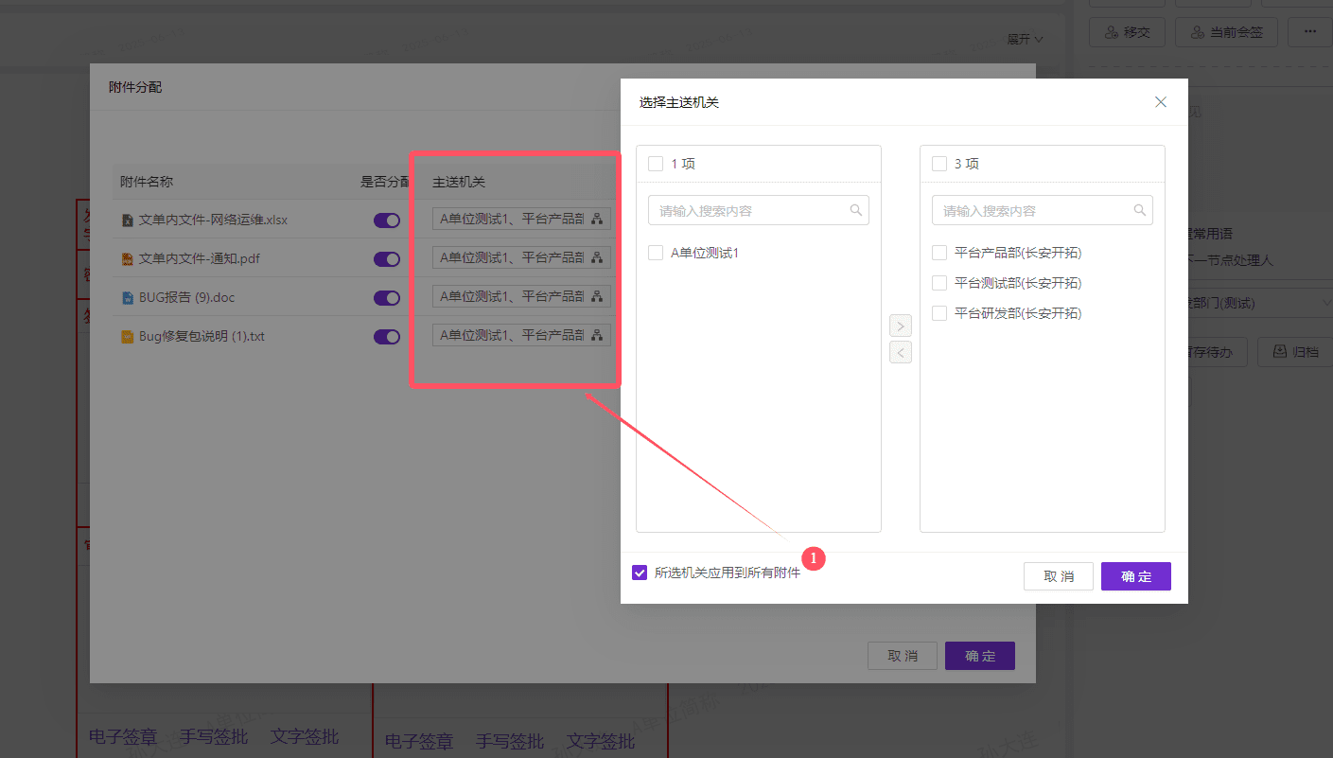Viewport: 1333px width, 758px height.
Task: Uncheck 所选机关应用到所有附件 checkbox
Action: (640, 573)
